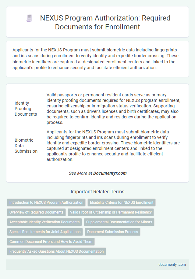The height and width of the screenshot is (279, 195).
Task: Open Frequently Asked Questions tag
Action: click(x=56, y=251)
